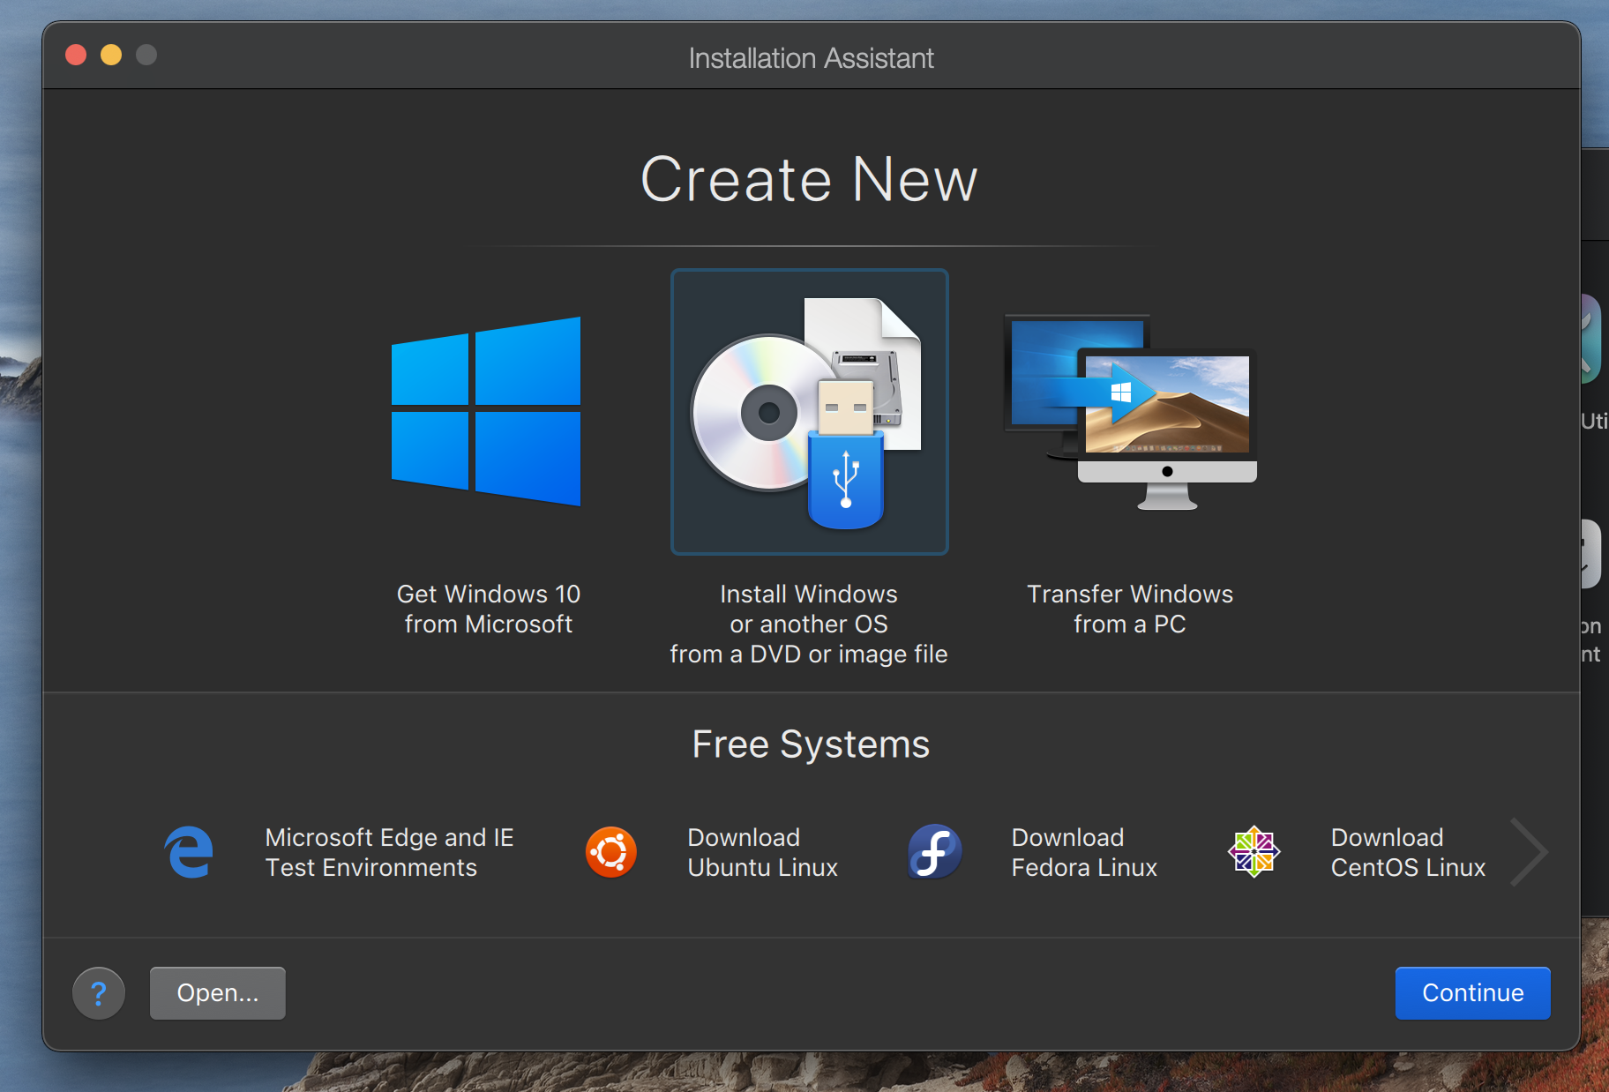This screenshot has height=1092, width=1609.
Task: Click the Open... button
Action: pyautogui.click(x=218, y=993)
